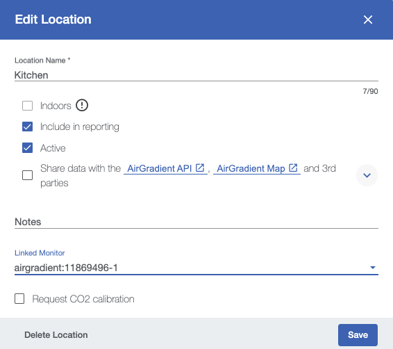The height and width of the screenshot is (349, 393).
Task: Close the Edit Location dialog
Action: [x=368, y=19]
